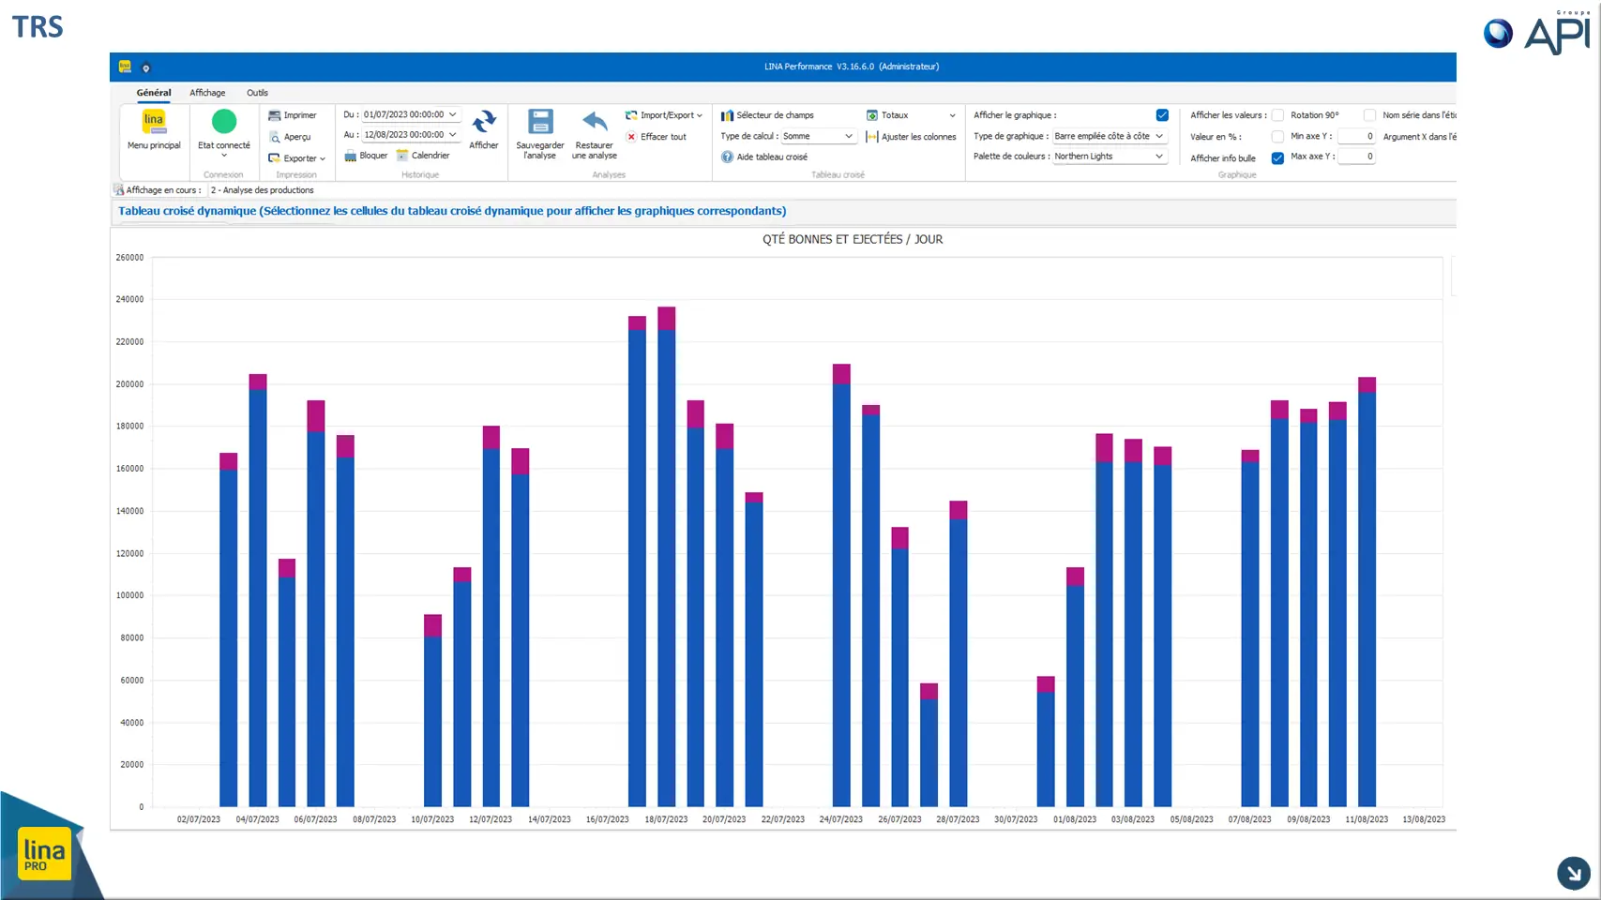Click the green Etat connecté indicator
Screen dimensions: 1601x900
click(224, 121)
